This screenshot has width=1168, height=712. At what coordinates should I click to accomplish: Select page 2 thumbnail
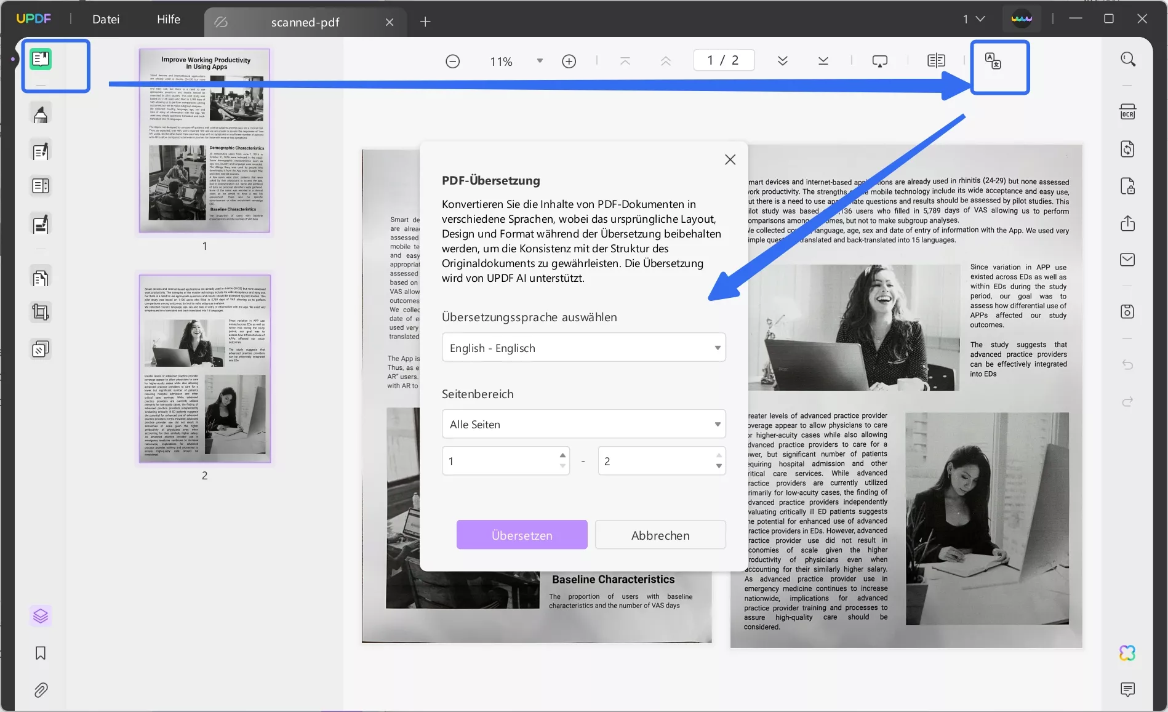point(204,368)
